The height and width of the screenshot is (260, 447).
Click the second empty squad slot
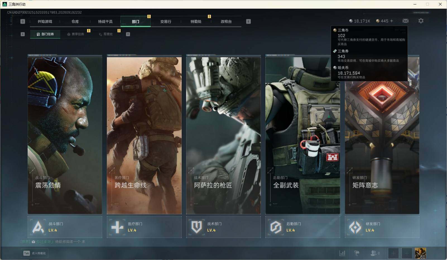point(407,253)
